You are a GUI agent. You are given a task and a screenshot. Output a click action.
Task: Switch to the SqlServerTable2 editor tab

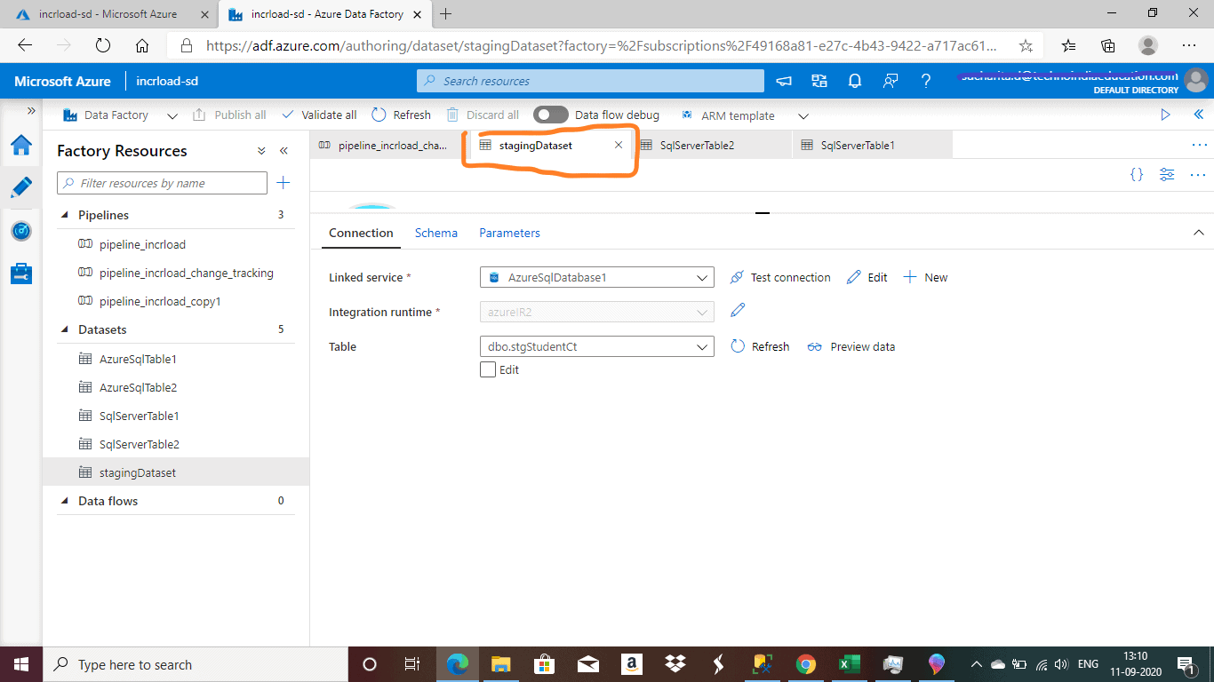(712, 145)
